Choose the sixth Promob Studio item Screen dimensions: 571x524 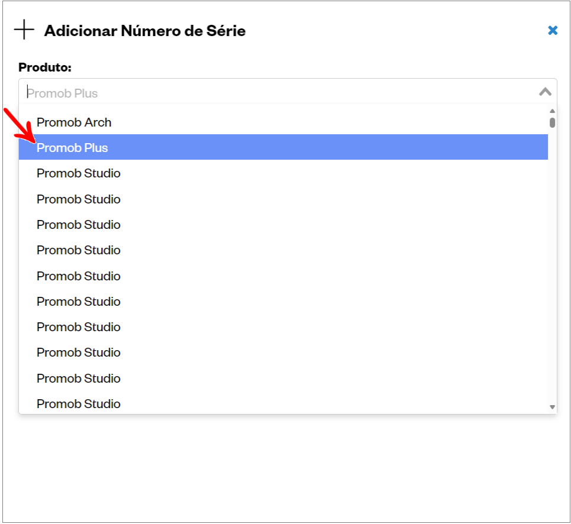tap(78, 302)
